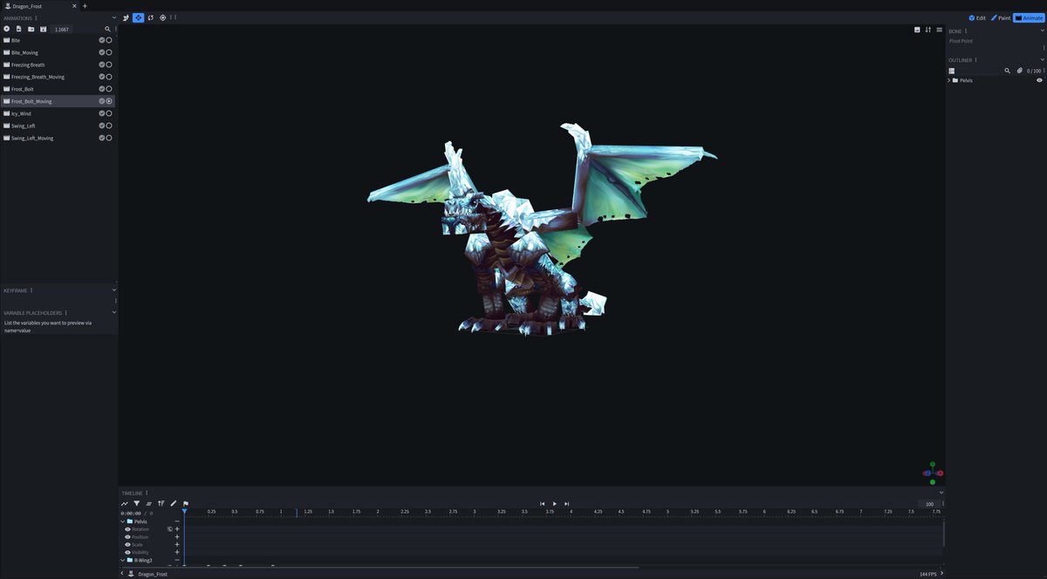
Task: Click the timeline lines icon after the funnel
Action: [148, 503]
